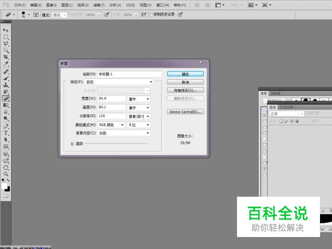Toggle tablet pressure size button in options bar

coord(180,14)
